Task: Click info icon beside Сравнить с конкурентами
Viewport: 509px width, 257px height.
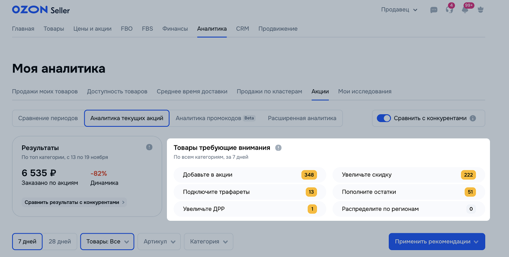Action: tap(473, 118)
